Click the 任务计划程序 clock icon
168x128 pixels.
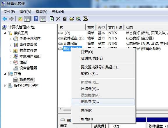[x=16, y=39]
